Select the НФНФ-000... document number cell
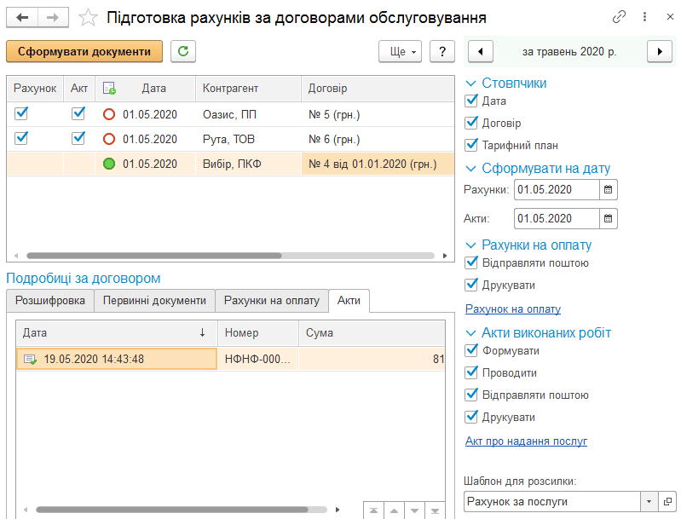The height and width of the screenshot is (519, 681). tap(257, 359)
